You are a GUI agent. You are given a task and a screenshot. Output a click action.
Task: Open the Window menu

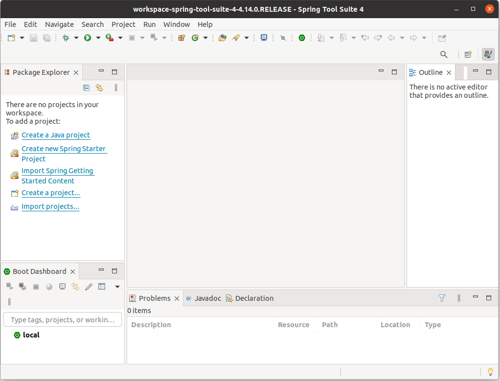click(177, 24)
